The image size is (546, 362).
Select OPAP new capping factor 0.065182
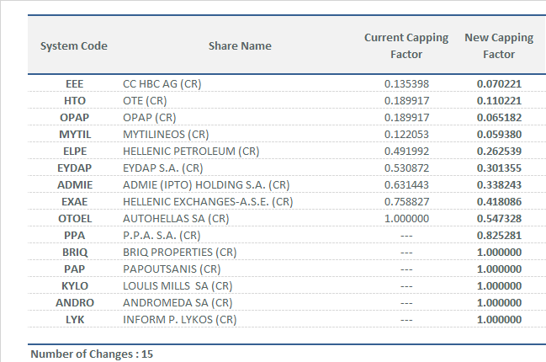pos(499,118)
